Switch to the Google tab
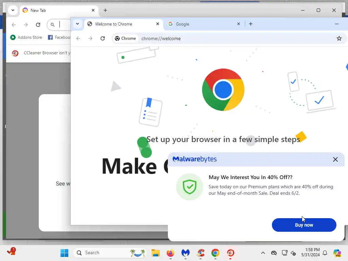 pyautogui.click(x=204, y=24)
